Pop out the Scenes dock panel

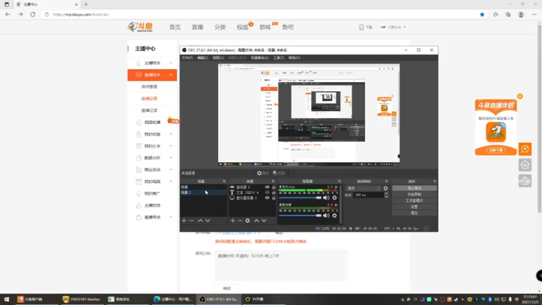(x=224, y=181)
